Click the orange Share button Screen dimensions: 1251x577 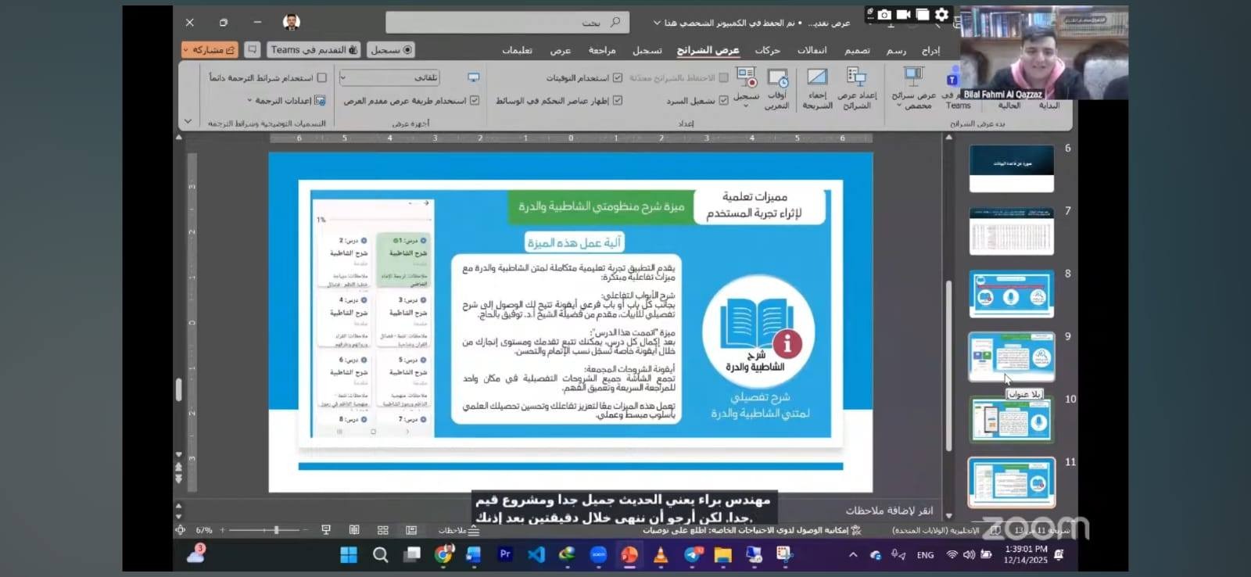pos(209,50)
